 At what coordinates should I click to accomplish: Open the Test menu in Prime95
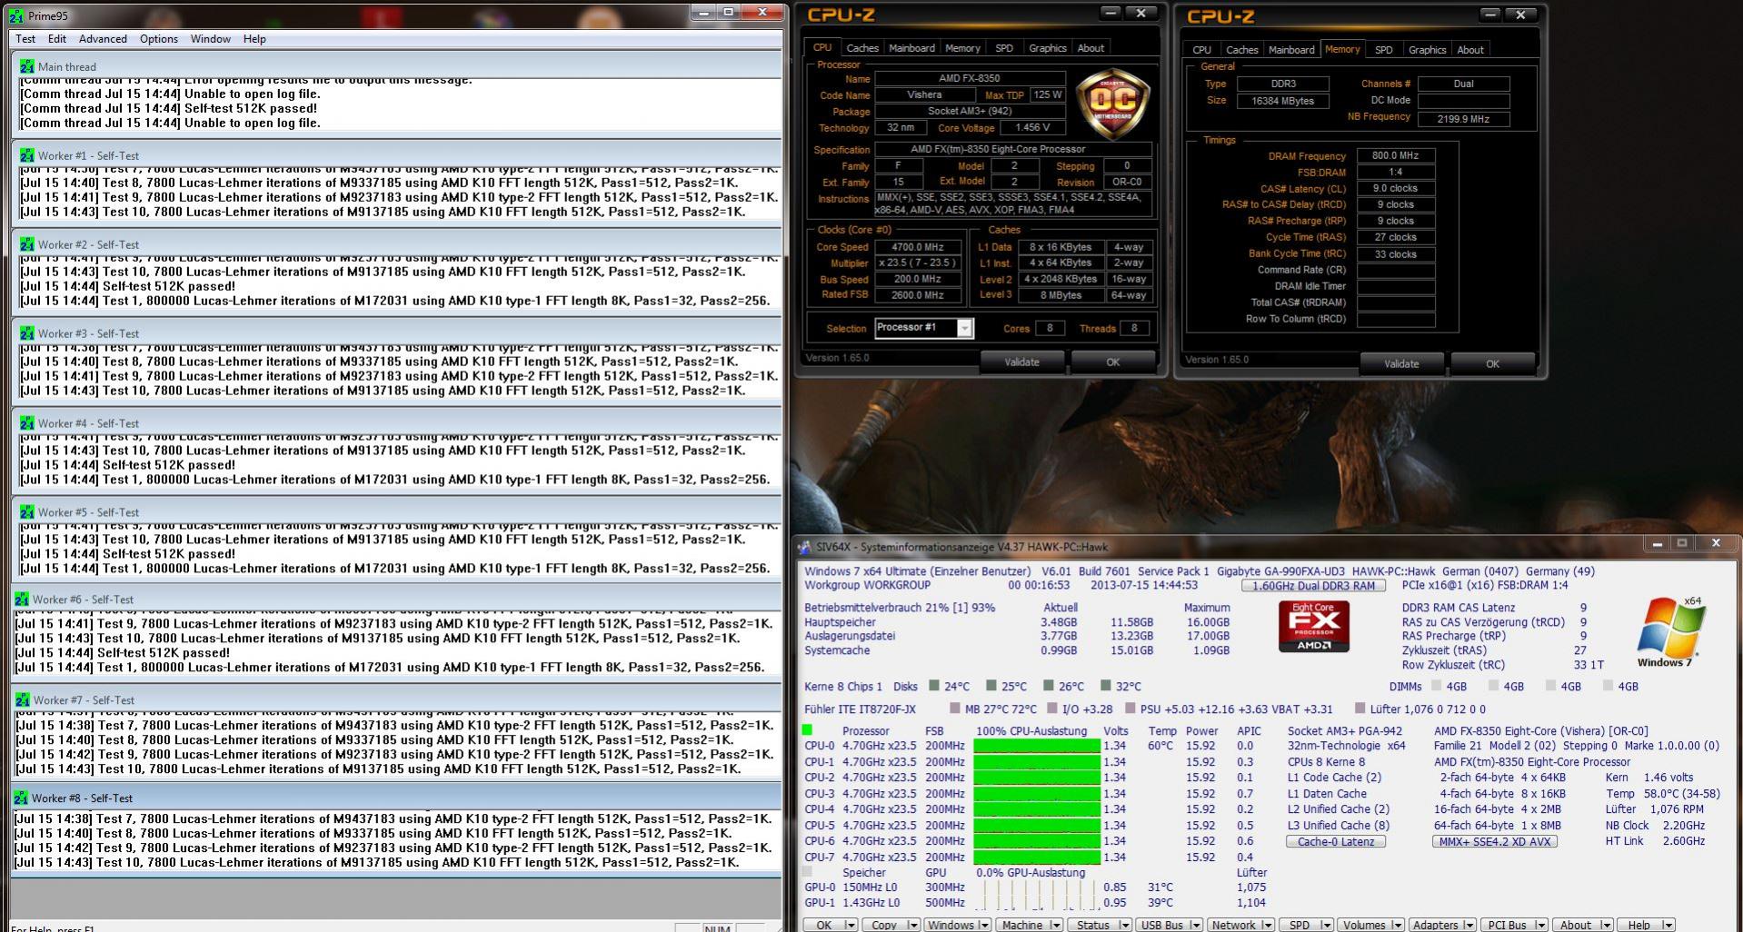point(25,39)
